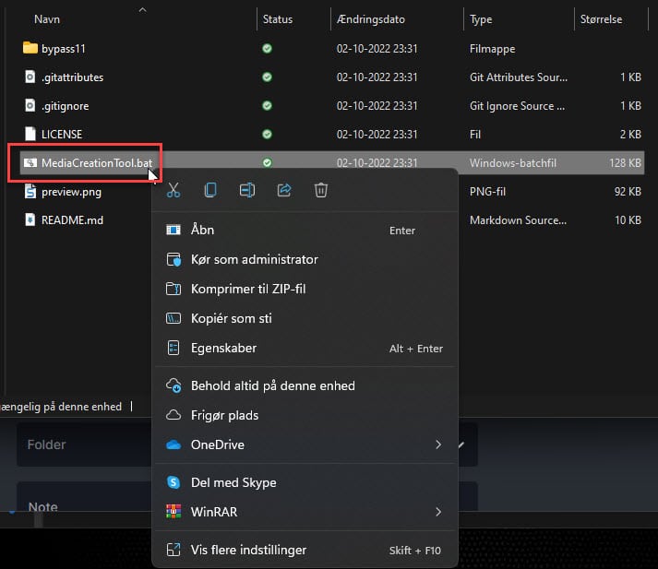The width and height of the screenshot is (658, 569).
Task: Click the Filmappe type cell
Action: pos(492,49)
